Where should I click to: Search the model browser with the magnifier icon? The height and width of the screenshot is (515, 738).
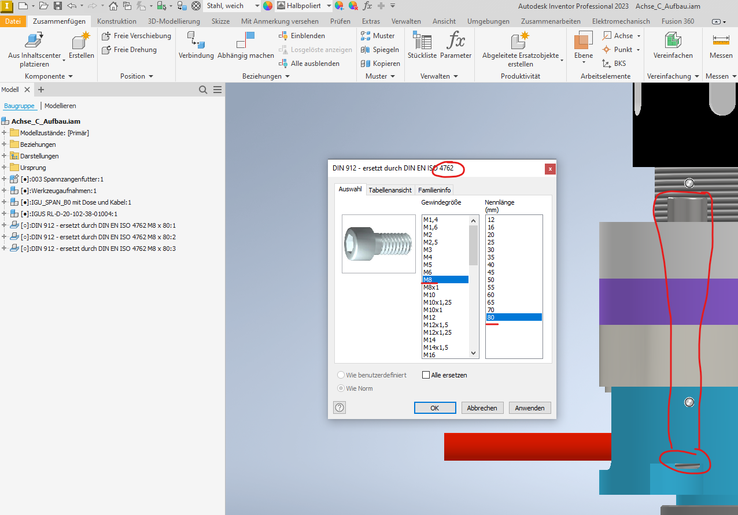[x=203, y=90]
